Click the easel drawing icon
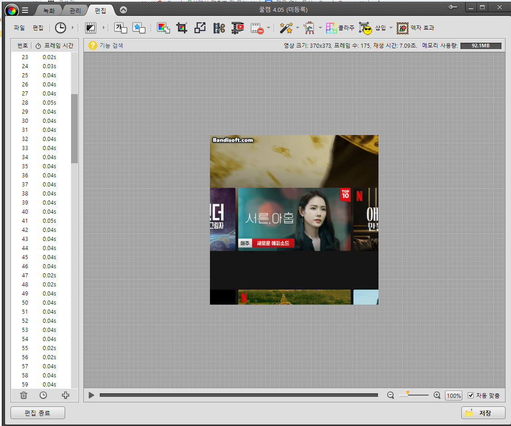 pos(309,28)
